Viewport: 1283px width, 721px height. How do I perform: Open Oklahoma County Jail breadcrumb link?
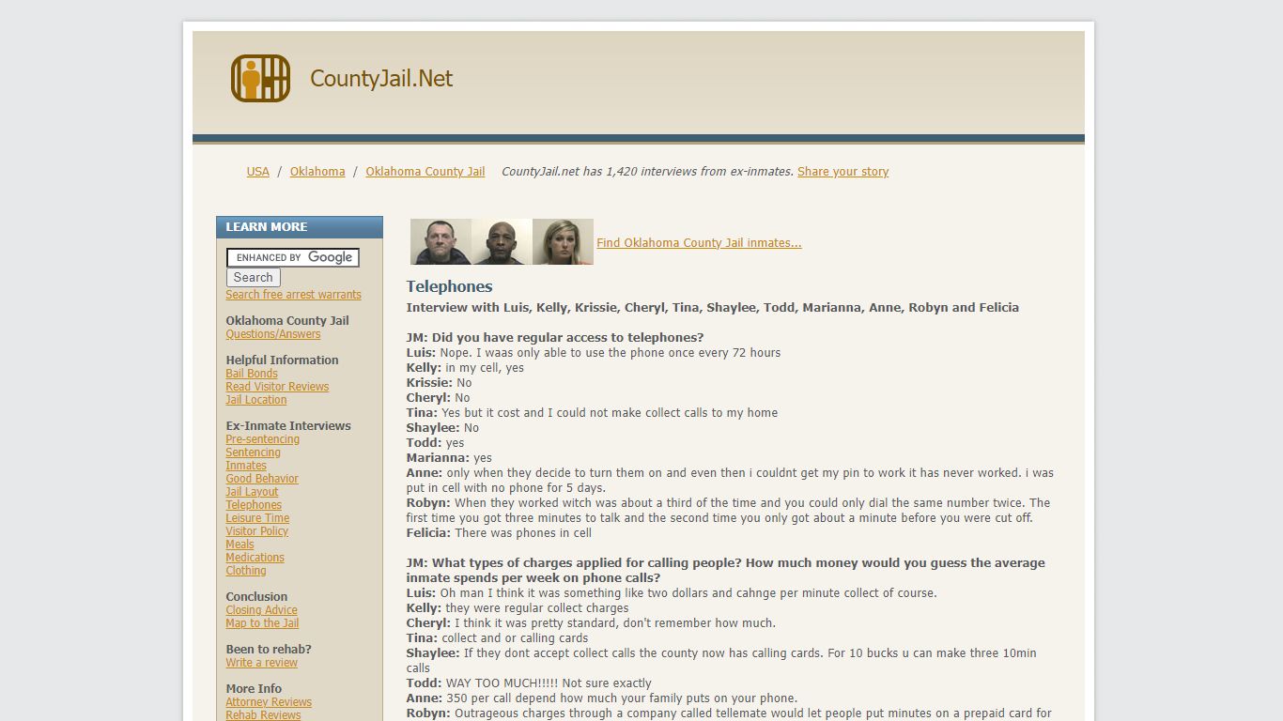click(425, 172)
